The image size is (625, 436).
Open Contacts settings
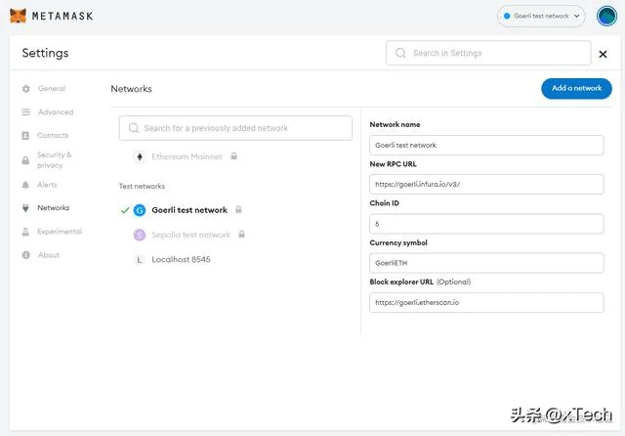pyautogui.click(x=53, y=135)
